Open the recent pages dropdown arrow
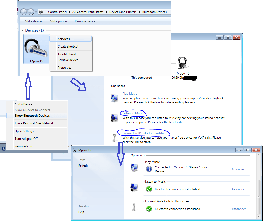Image resolution: width=264 pixels, height=222 pixels. (36, 12)
